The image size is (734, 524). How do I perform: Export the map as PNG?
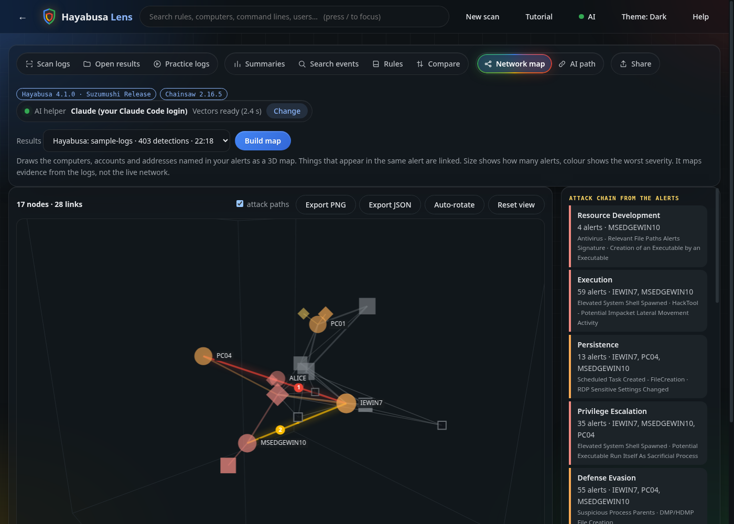tap(326, 205)
